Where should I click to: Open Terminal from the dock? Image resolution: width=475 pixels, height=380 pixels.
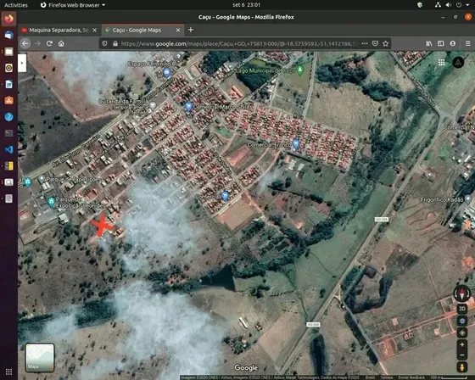point(8,133)
